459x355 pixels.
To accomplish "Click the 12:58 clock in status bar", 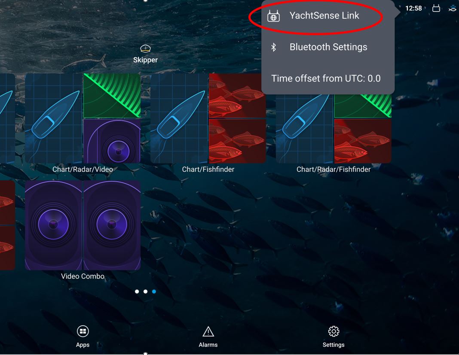I will [x=413, y=8].
